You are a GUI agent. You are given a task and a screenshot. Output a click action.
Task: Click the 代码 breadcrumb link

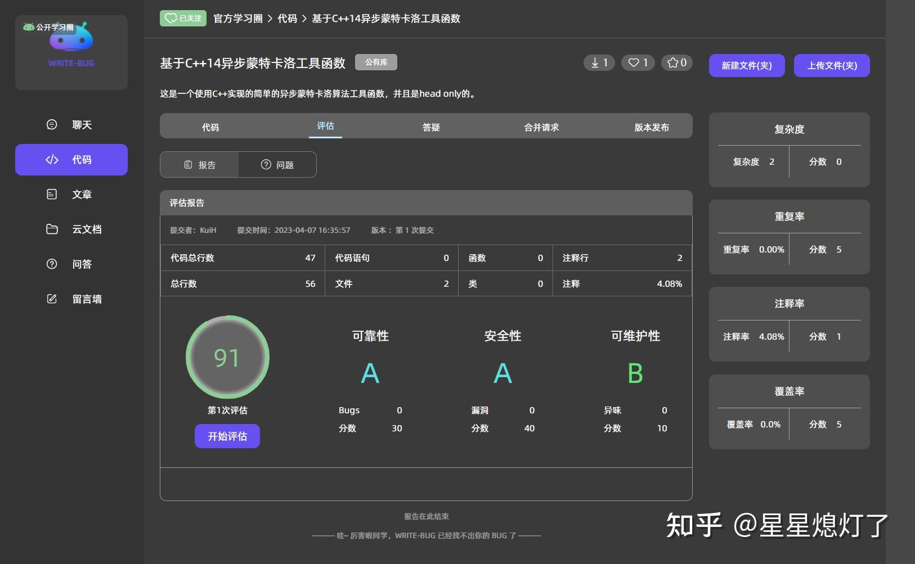[x=288, y=19]
